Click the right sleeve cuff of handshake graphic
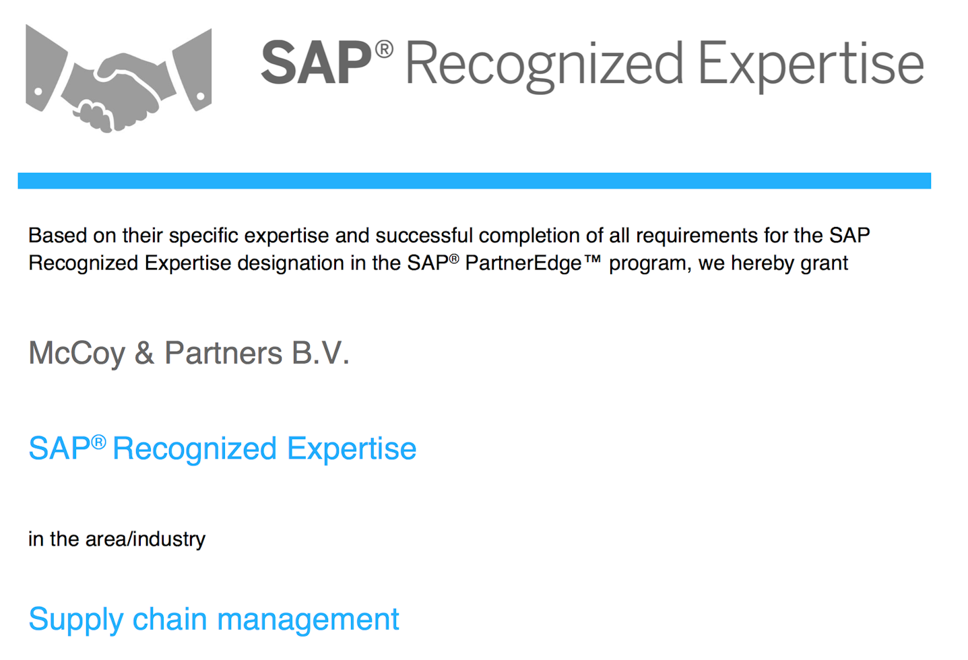968x660 pixels. point(193,69)
